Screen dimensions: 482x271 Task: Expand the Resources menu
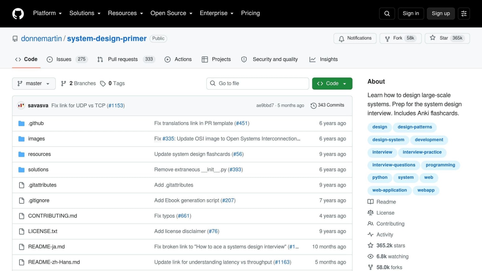[x=126, y=13]
